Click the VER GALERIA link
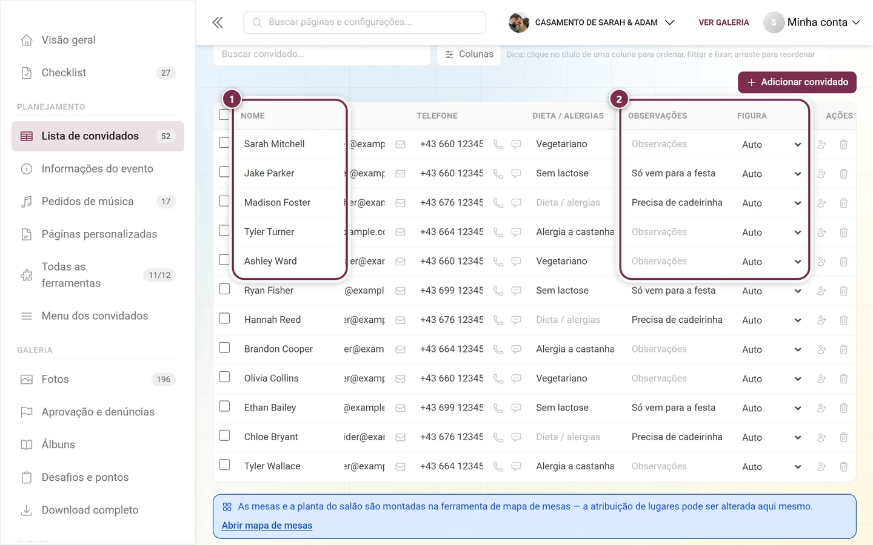Viewport: 873px width, 545px height. [x=724, y=22]
